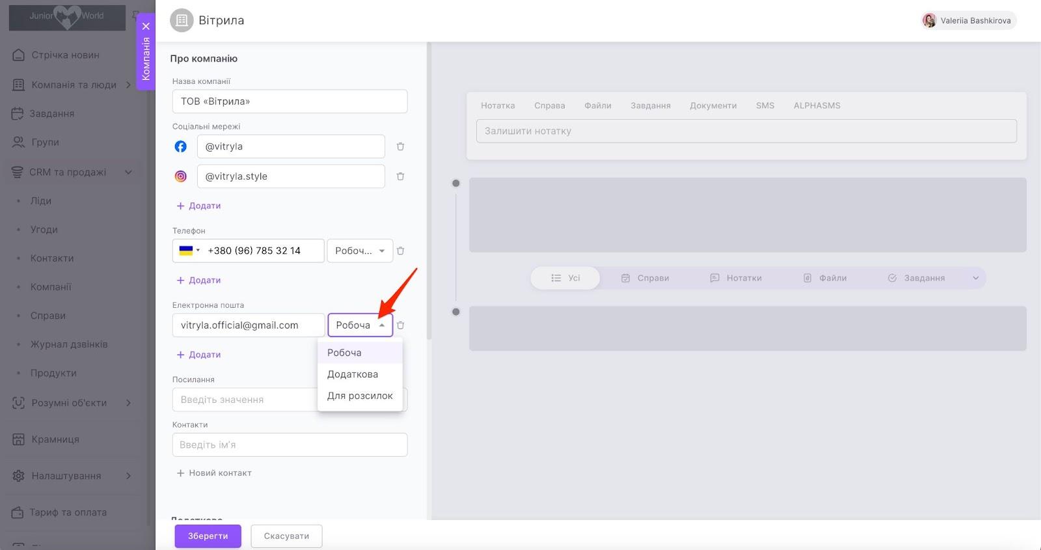
Task: Remove the phone number with trash icon
Action: click(400, 251)
